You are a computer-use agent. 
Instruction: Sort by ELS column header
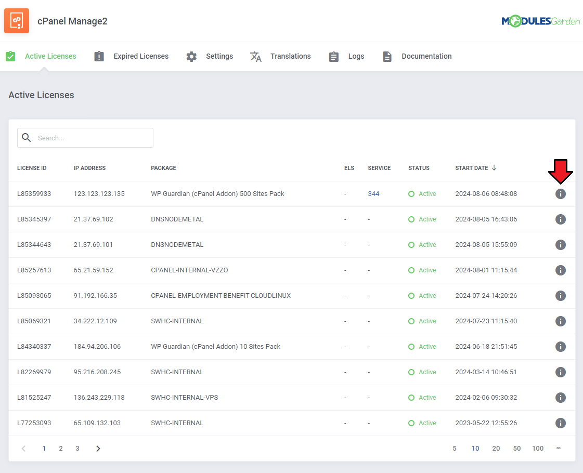pyautogui.click(x=349, y=168)
